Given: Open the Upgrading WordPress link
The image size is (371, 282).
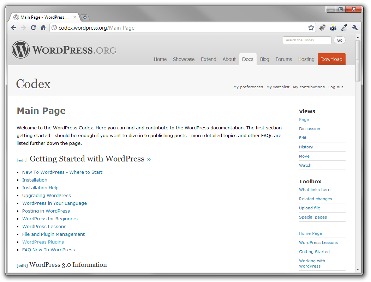Looking at the screenshot, I should (x=47, y=196).
